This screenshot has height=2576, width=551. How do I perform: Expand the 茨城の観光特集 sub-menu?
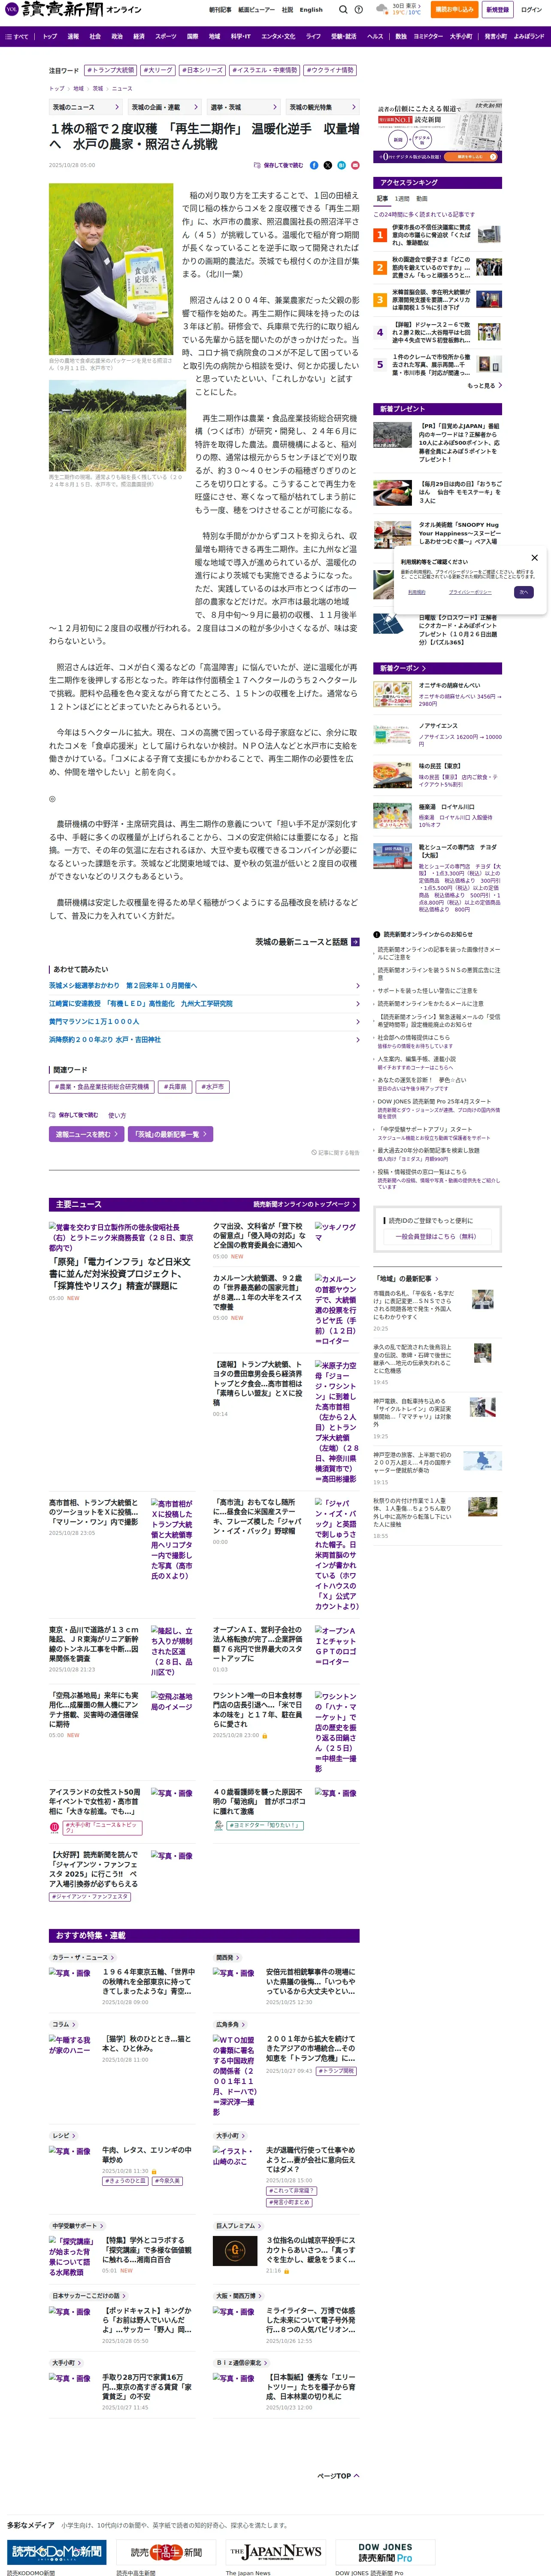point(323,107)
